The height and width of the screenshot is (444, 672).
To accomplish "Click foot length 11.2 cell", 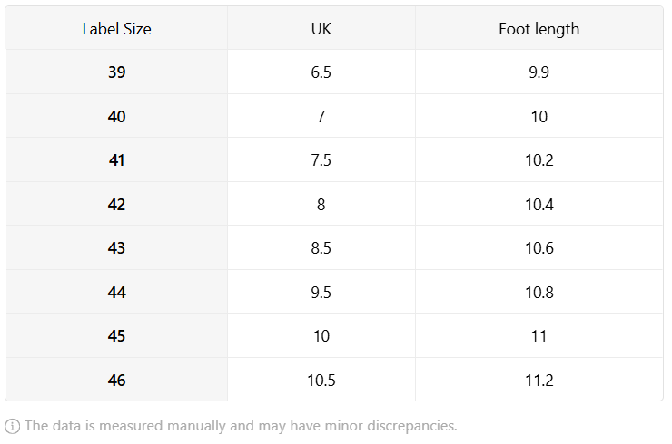I will tap(539, 380).
